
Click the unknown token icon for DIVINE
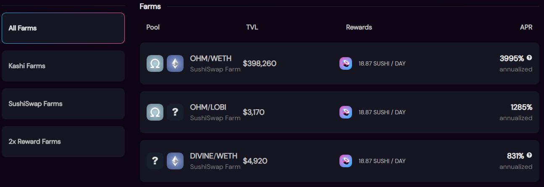pos(155,161)
